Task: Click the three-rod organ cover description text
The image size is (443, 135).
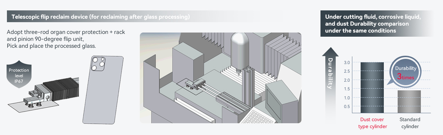Action: tap(66, 39)
